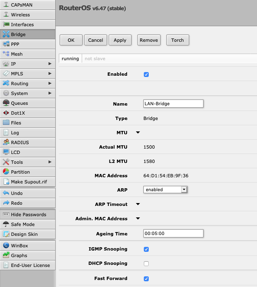The width and height of the screenshot is (257, 287).
Task: Click the Undo arrow icon
Action: [x=6, y=193]
